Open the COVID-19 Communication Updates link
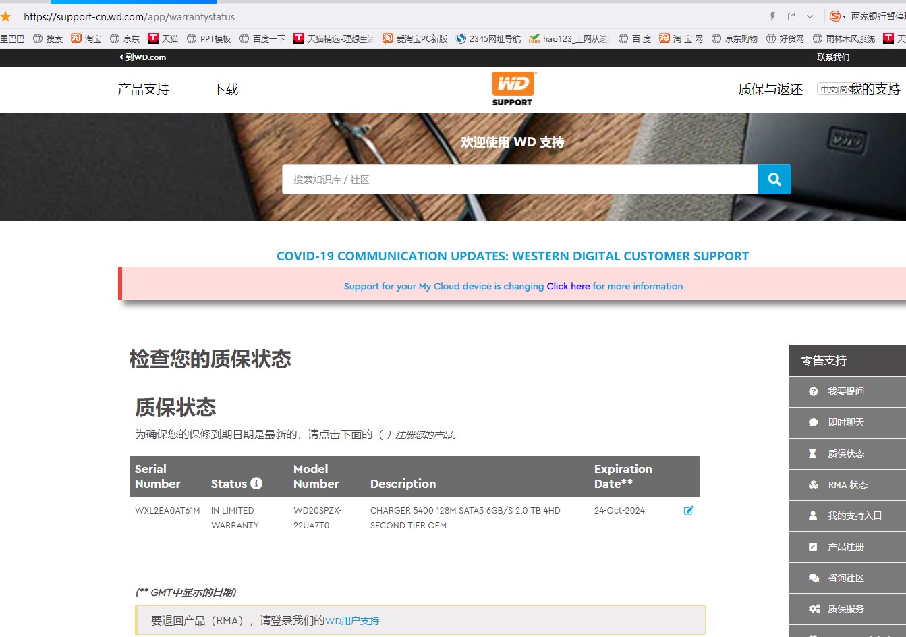906x637 pixels. coord(513,256)
